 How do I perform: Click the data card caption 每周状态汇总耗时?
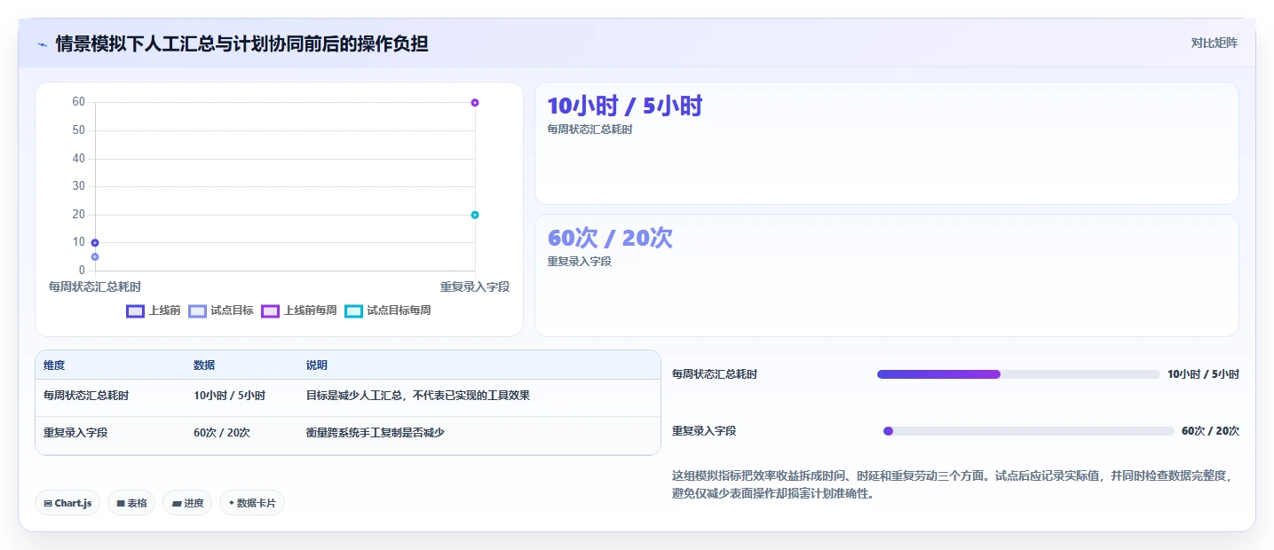pyautogui.click(x=590, y=130)
